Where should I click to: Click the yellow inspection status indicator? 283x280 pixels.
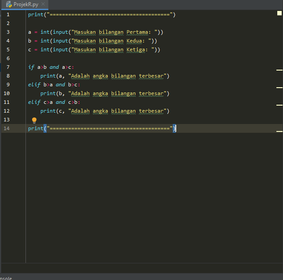pyautogui.click(x=279, y=13)
